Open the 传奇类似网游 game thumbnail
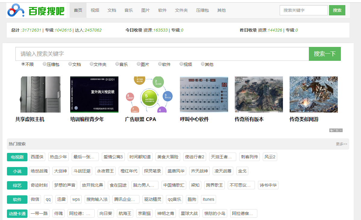The height and width of the screenshot is (220, 361). [x=314, y=95]
